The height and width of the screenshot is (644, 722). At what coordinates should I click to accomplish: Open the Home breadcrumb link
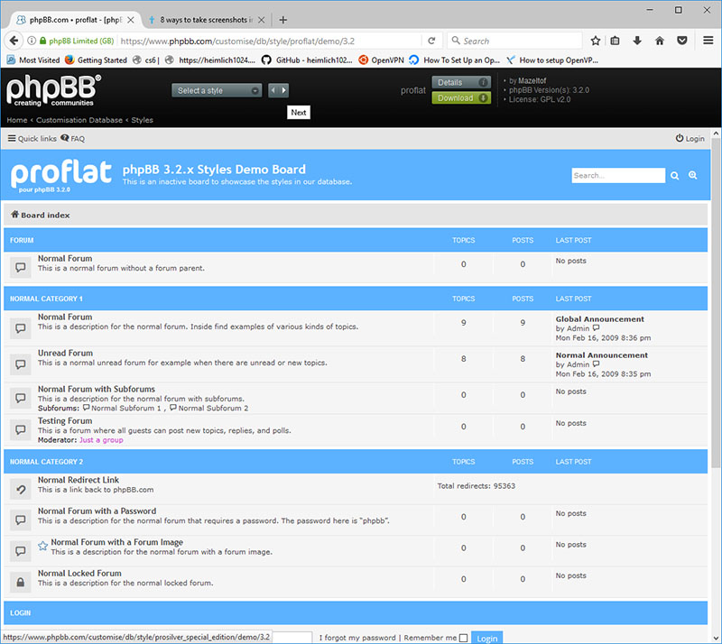tap(17, 120)
